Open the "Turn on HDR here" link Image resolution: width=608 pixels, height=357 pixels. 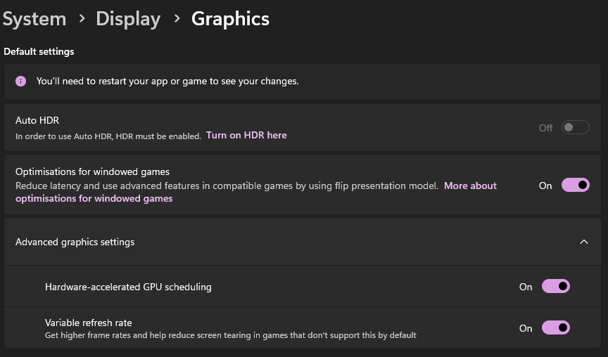pyautogui.click(x=246, y=135)
